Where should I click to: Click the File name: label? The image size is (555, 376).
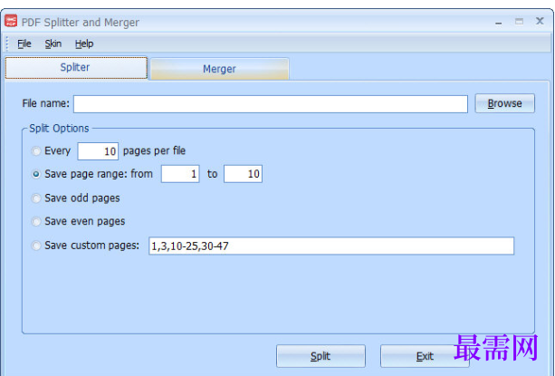(45, 103)
